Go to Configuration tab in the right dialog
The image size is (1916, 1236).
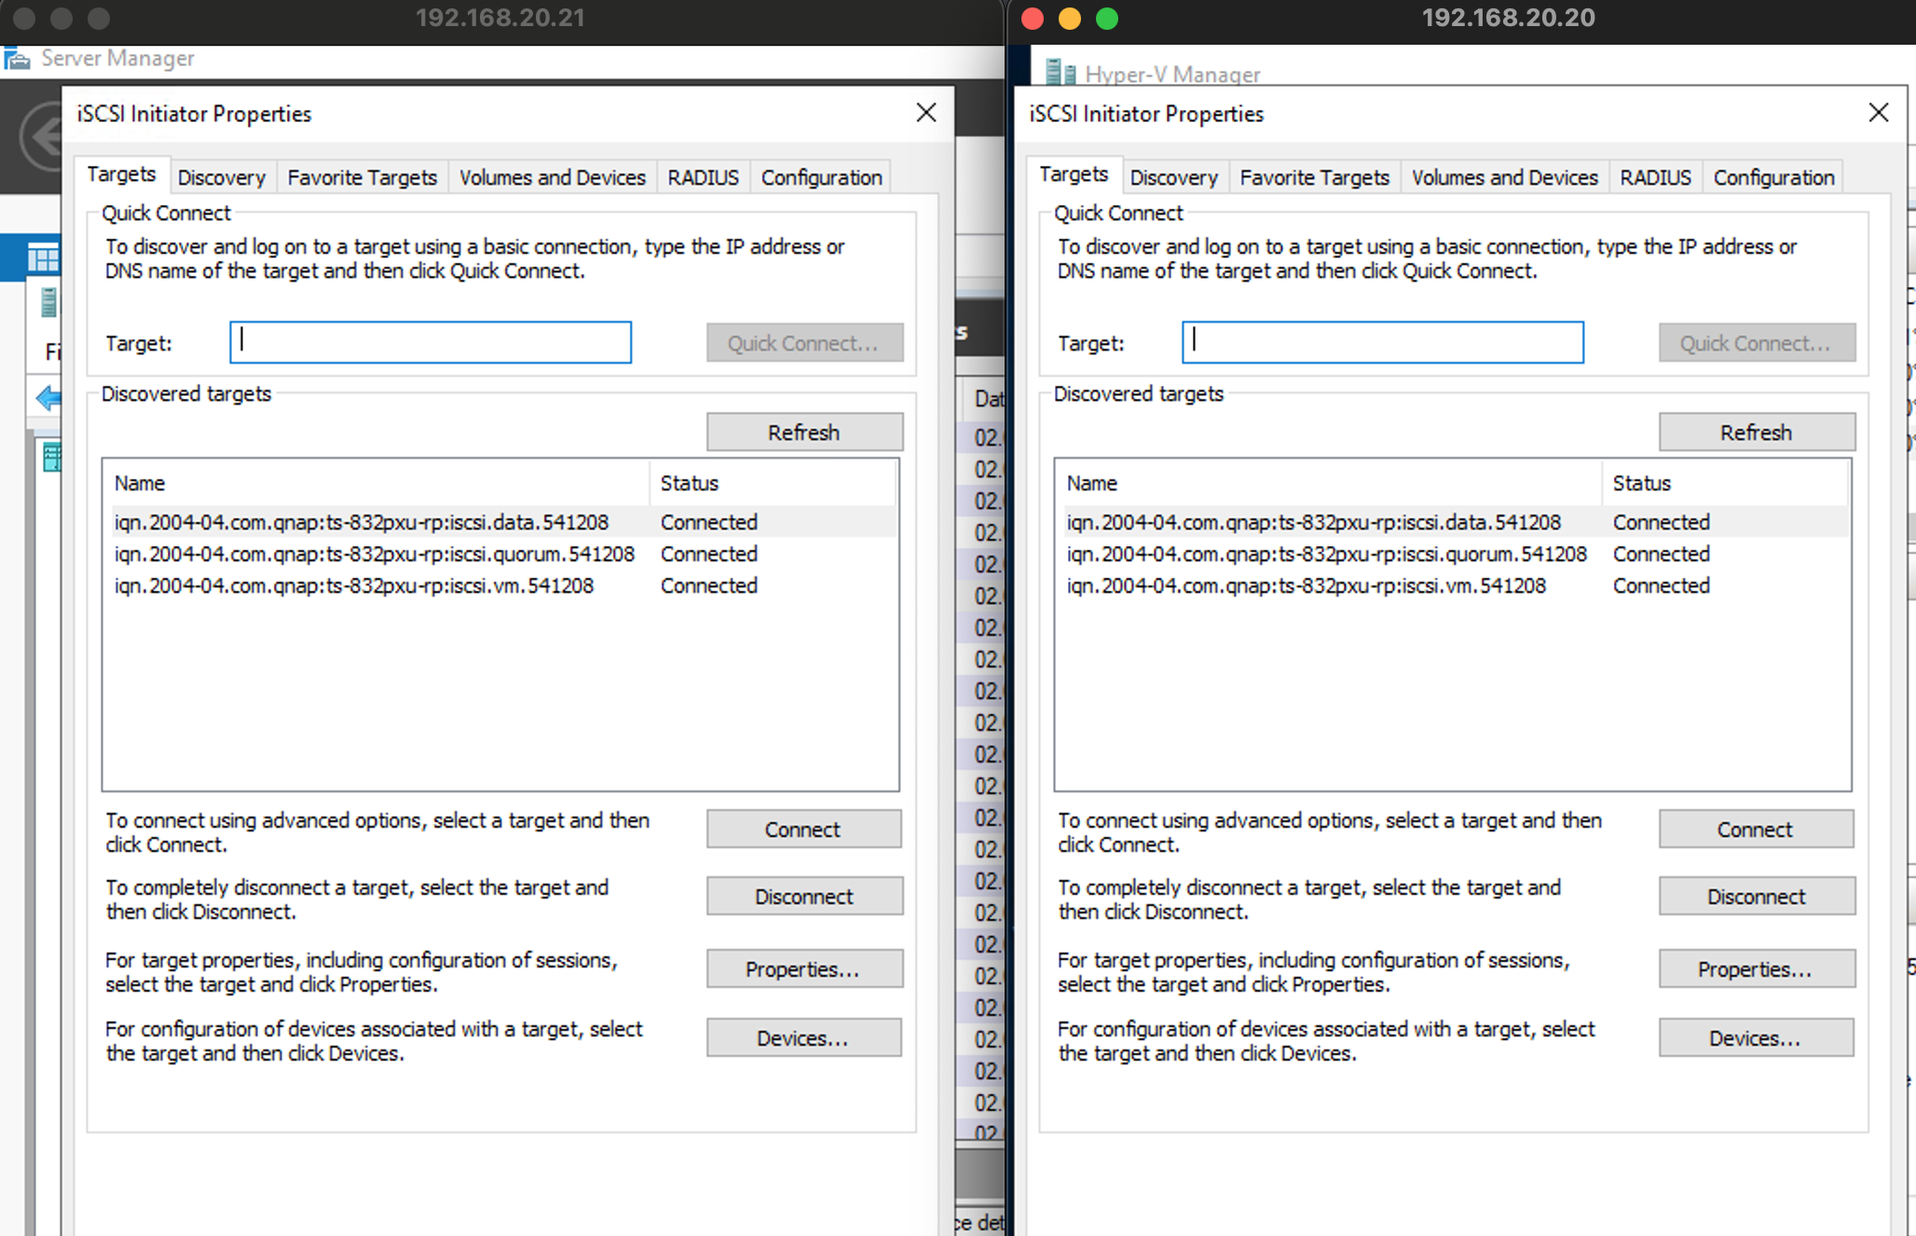tap(1773, 177)
